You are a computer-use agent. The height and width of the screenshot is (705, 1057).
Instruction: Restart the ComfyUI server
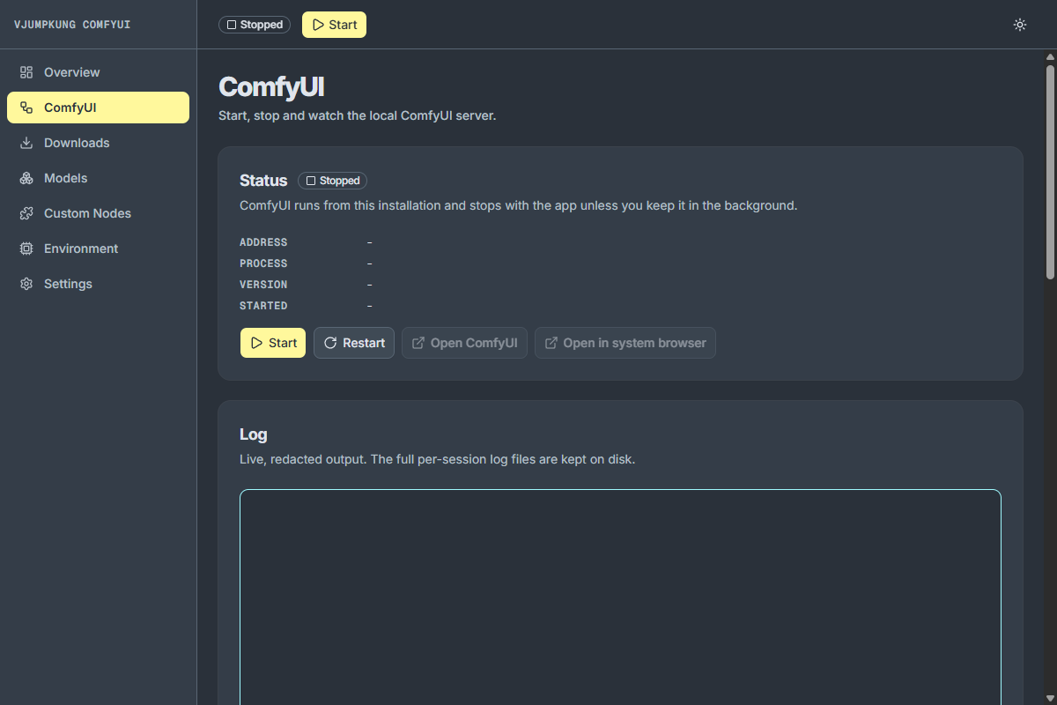point(354,343)
